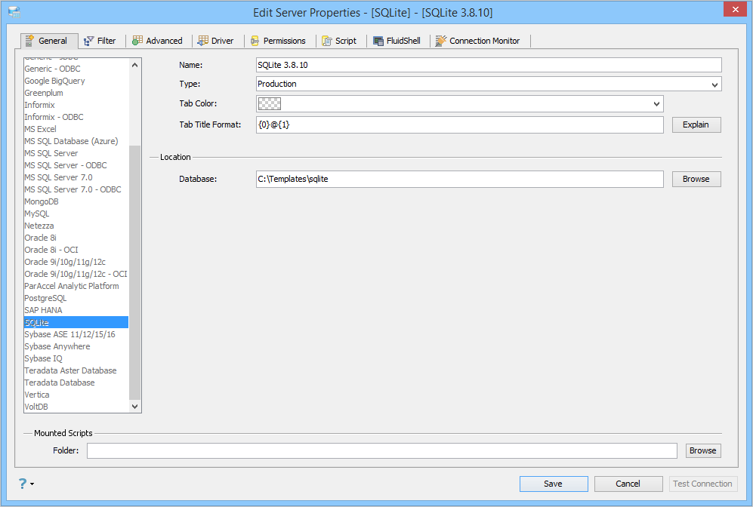Click the Connection Monitor plug icon
The width and height of the screenshot is (753, 507).
click(440, 41)
